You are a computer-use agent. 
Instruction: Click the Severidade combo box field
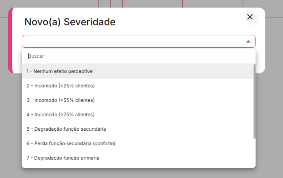132,41
